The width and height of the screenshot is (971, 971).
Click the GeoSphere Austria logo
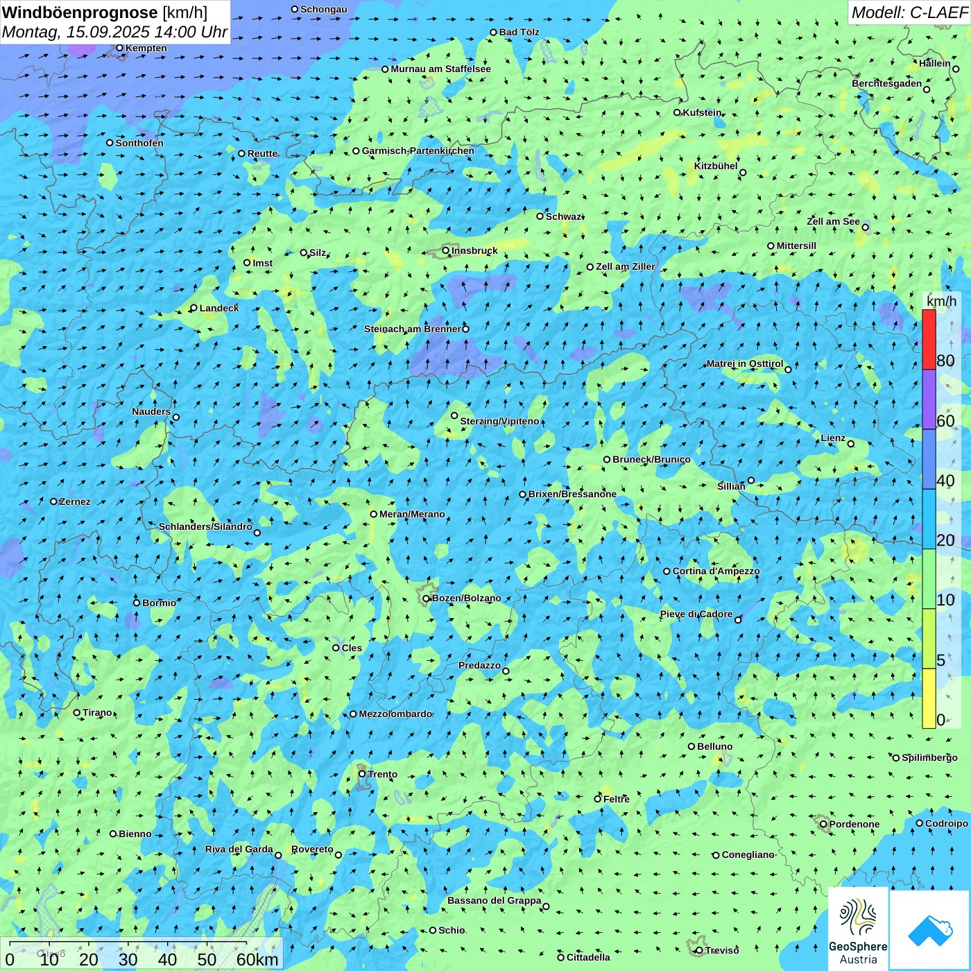pyautogui.click(x=858, y=929)
